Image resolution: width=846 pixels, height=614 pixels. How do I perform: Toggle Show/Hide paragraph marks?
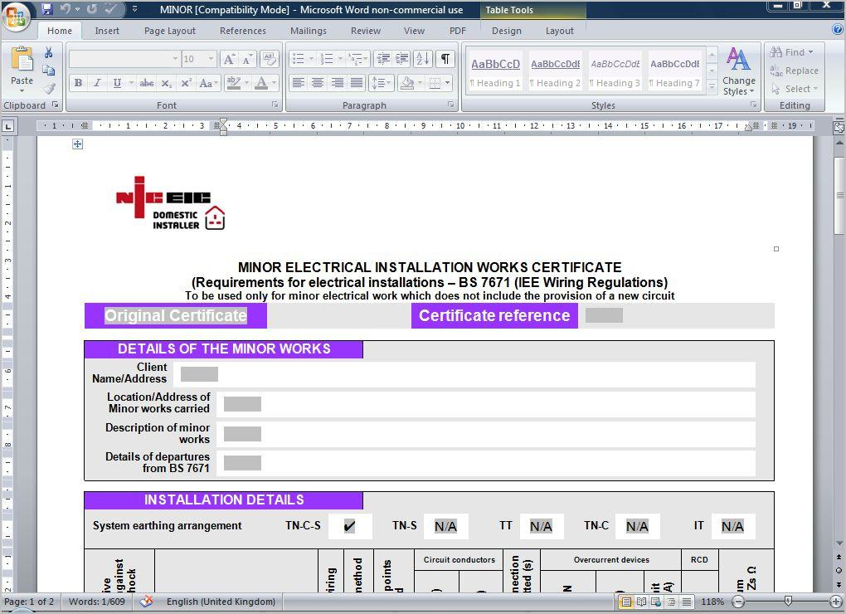click(x=445, y=59)
